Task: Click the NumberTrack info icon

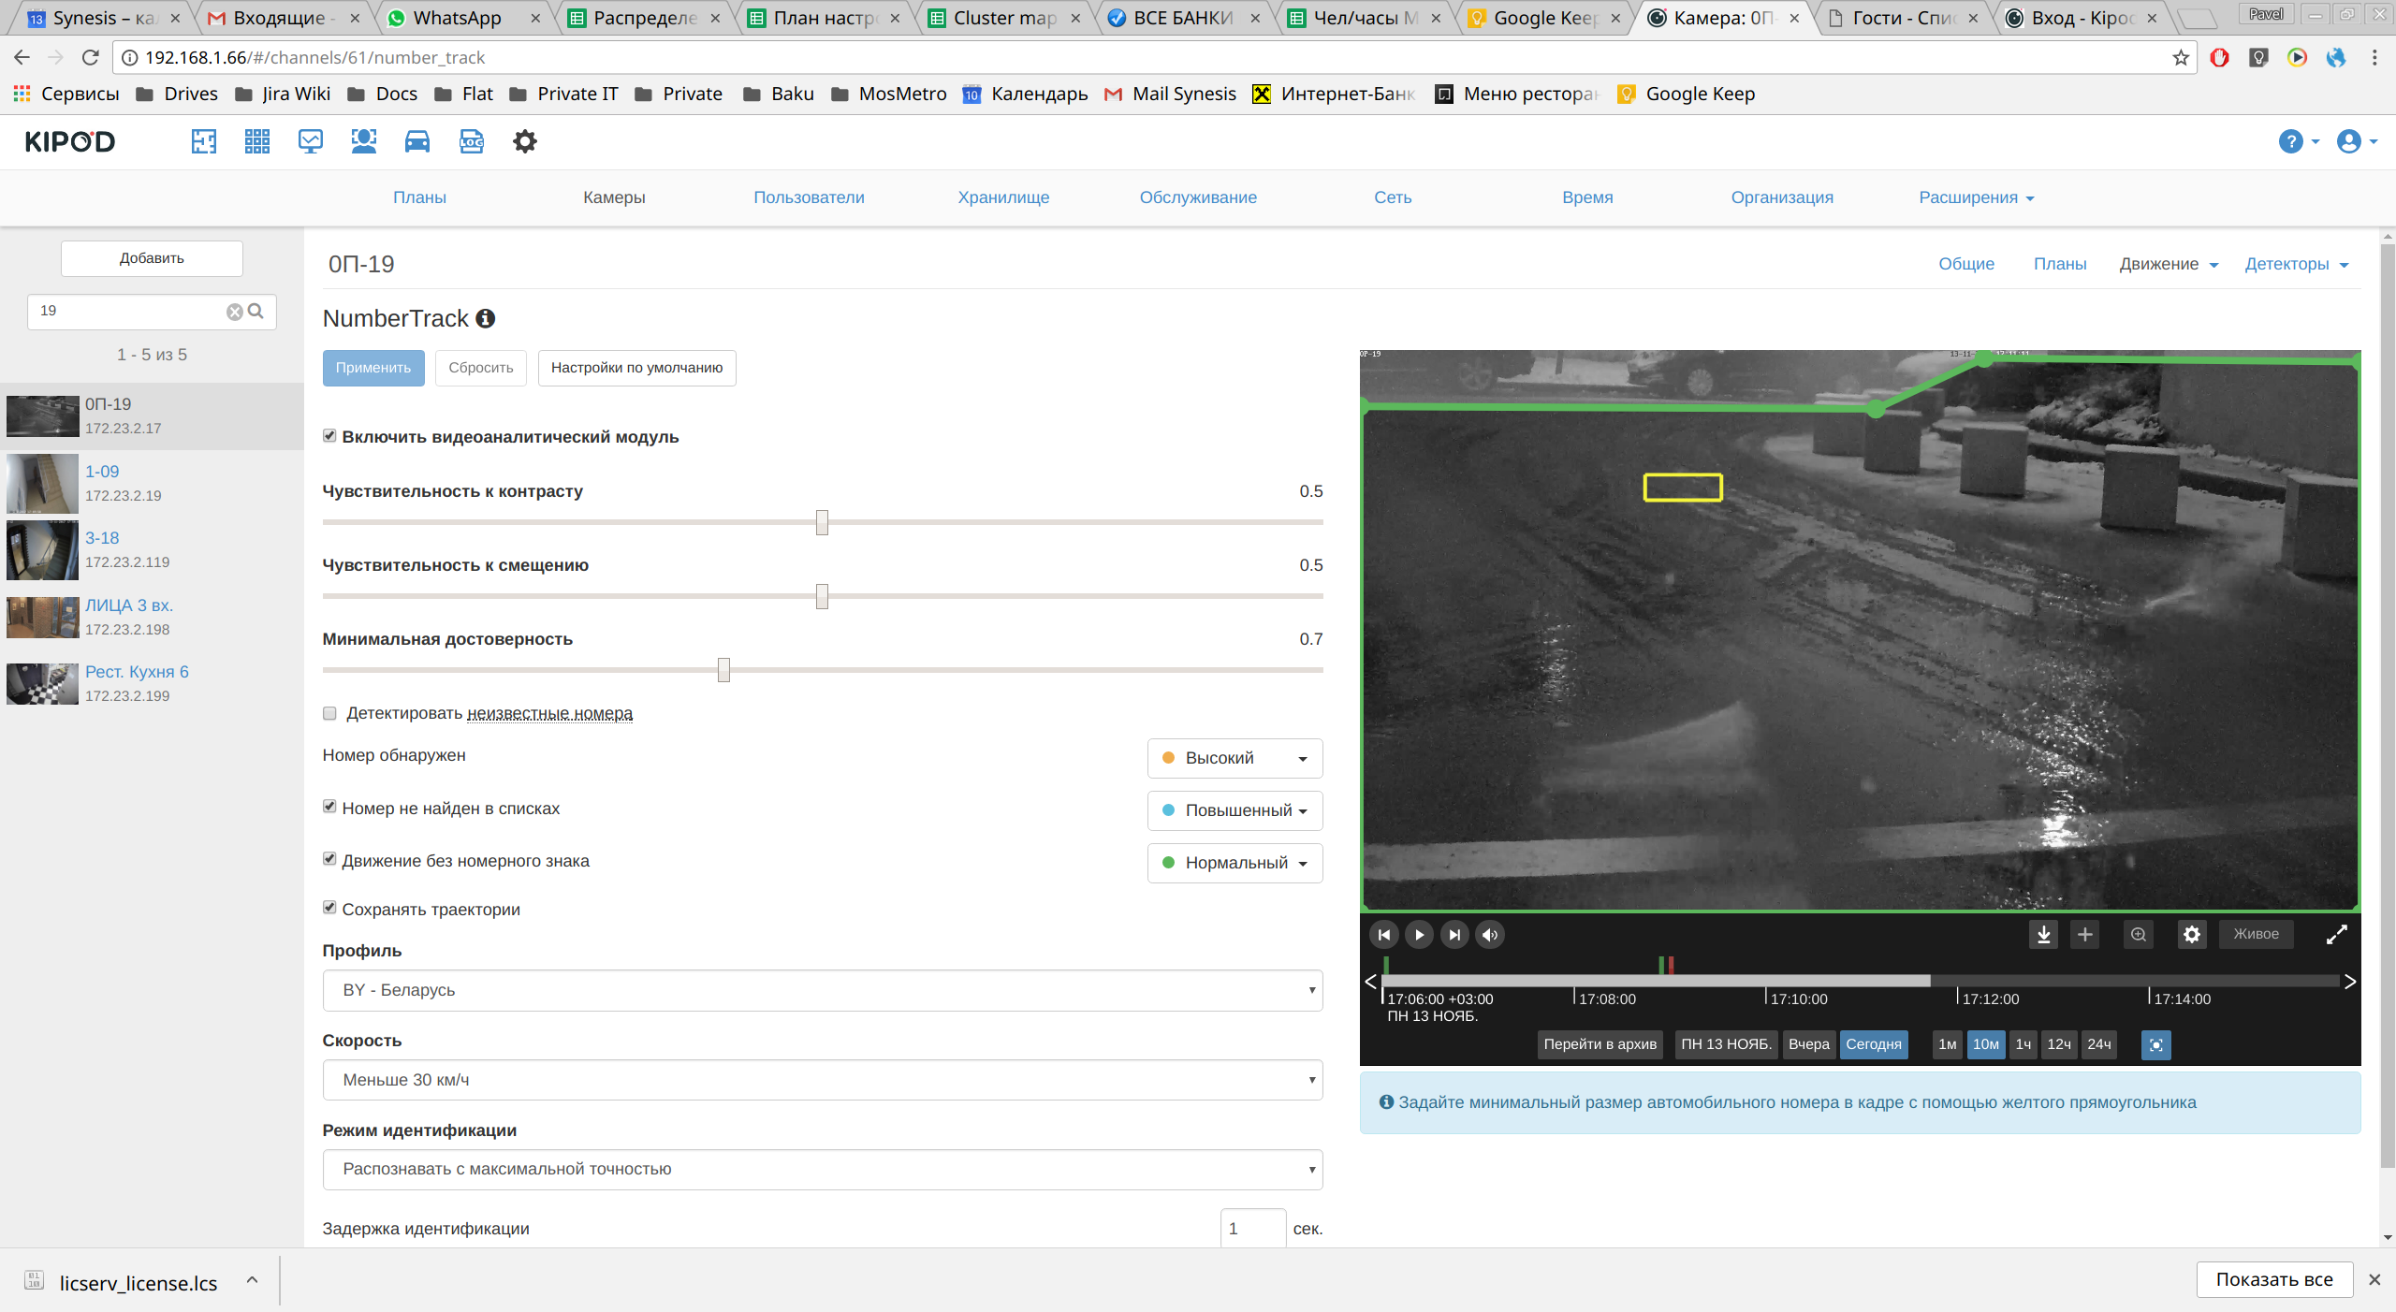Action: (485, 318)
